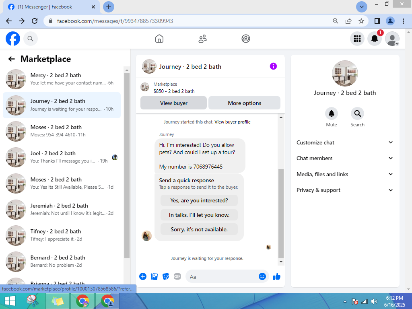This screenshot has width=412, height=309.
Task: Send quick response 'Sorry, it's not available.'
Action: [199, 229]
